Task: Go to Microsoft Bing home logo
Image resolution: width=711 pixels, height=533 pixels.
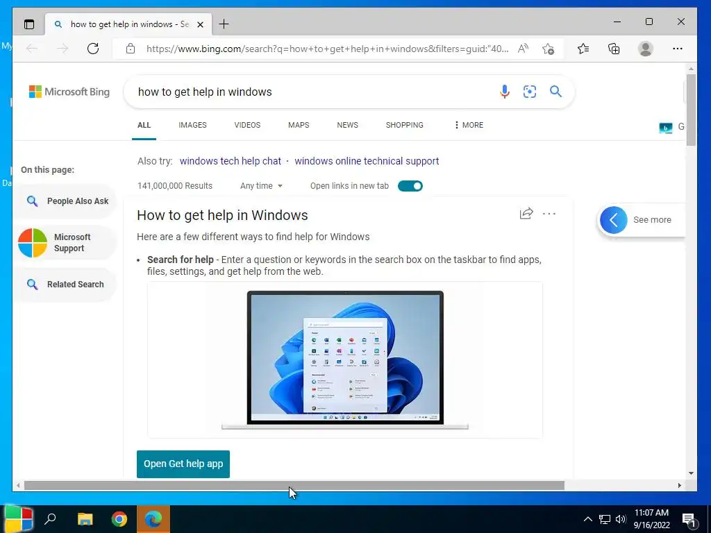Action: [69, 92]
